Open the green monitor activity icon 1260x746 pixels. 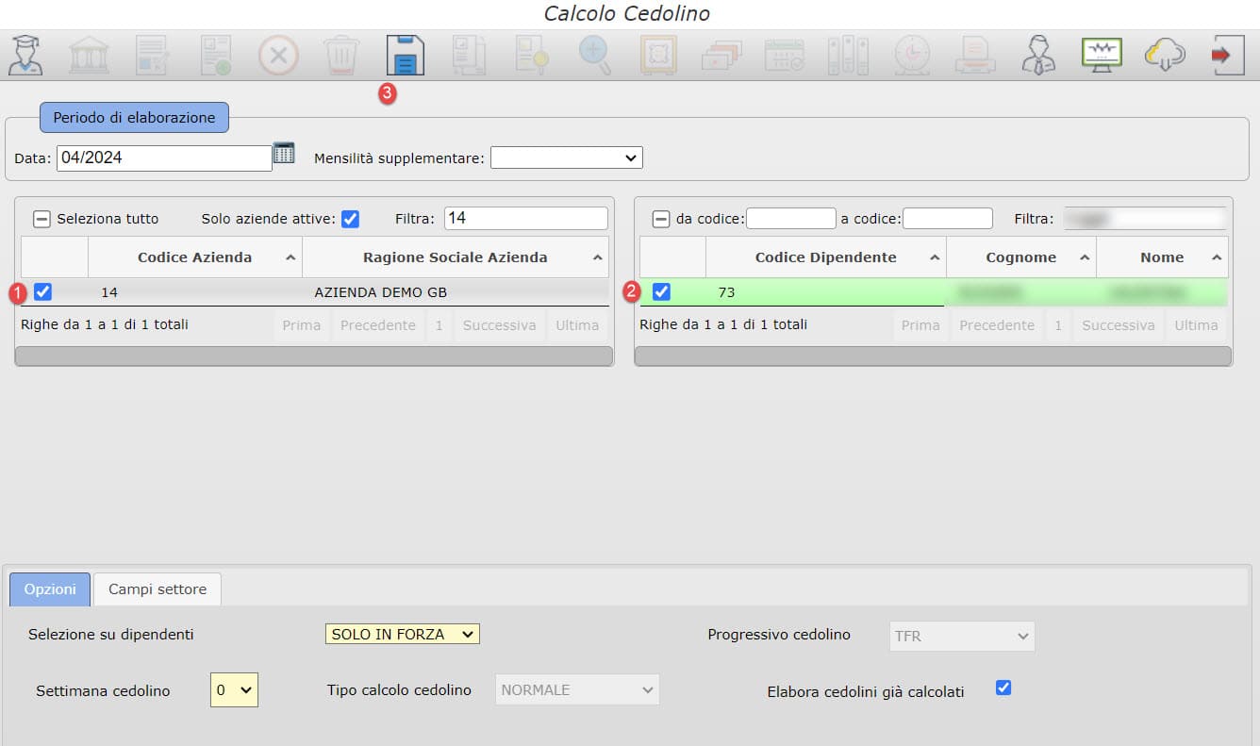pyautogui.click(x=1102, y=54)
